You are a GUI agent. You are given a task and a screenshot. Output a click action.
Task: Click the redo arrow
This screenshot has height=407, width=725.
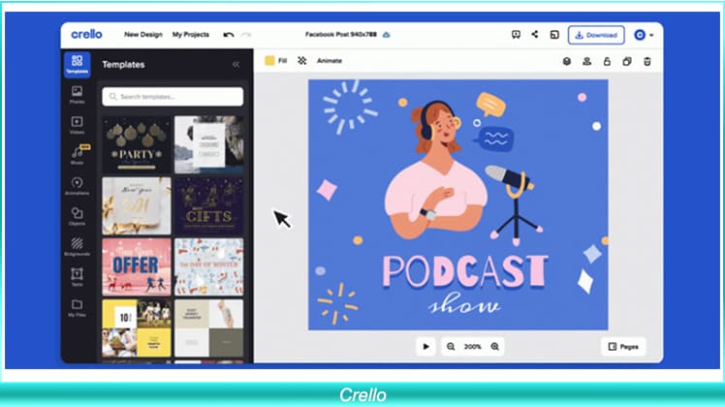click(x=246, y=35)
